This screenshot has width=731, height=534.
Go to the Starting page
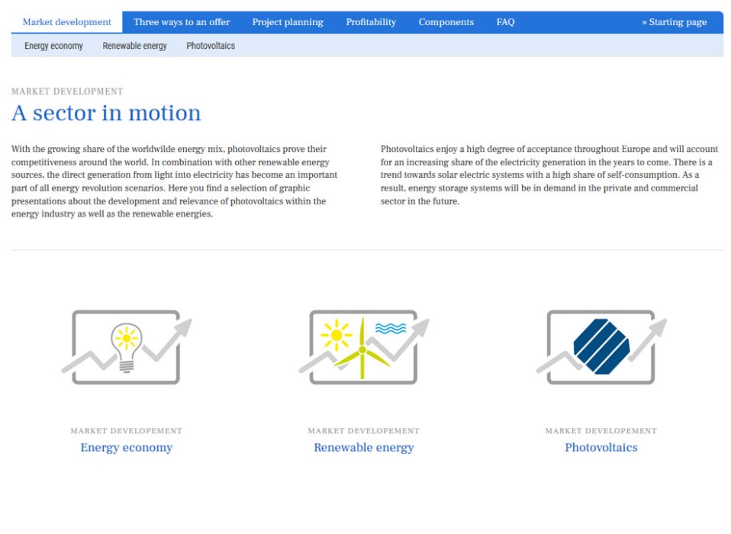tap(675, 22)
